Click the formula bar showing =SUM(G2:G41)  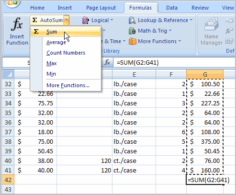tap(174, 62)
